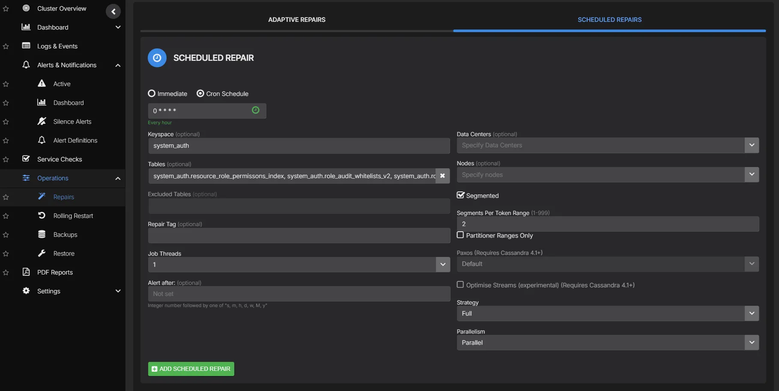Open the Restore wrench item
Image resolution: width=779 pixels, height=391 pixels.
pyautogui.click(x=63, y=254)
